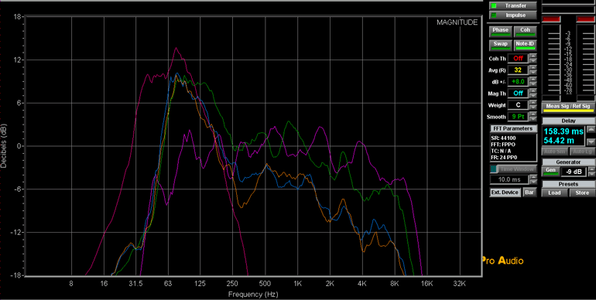The height and width of the screenshot is (300, 596).
Task: Enable the Note-ID button
Action: pyautogui.click(x=525, y=45)
